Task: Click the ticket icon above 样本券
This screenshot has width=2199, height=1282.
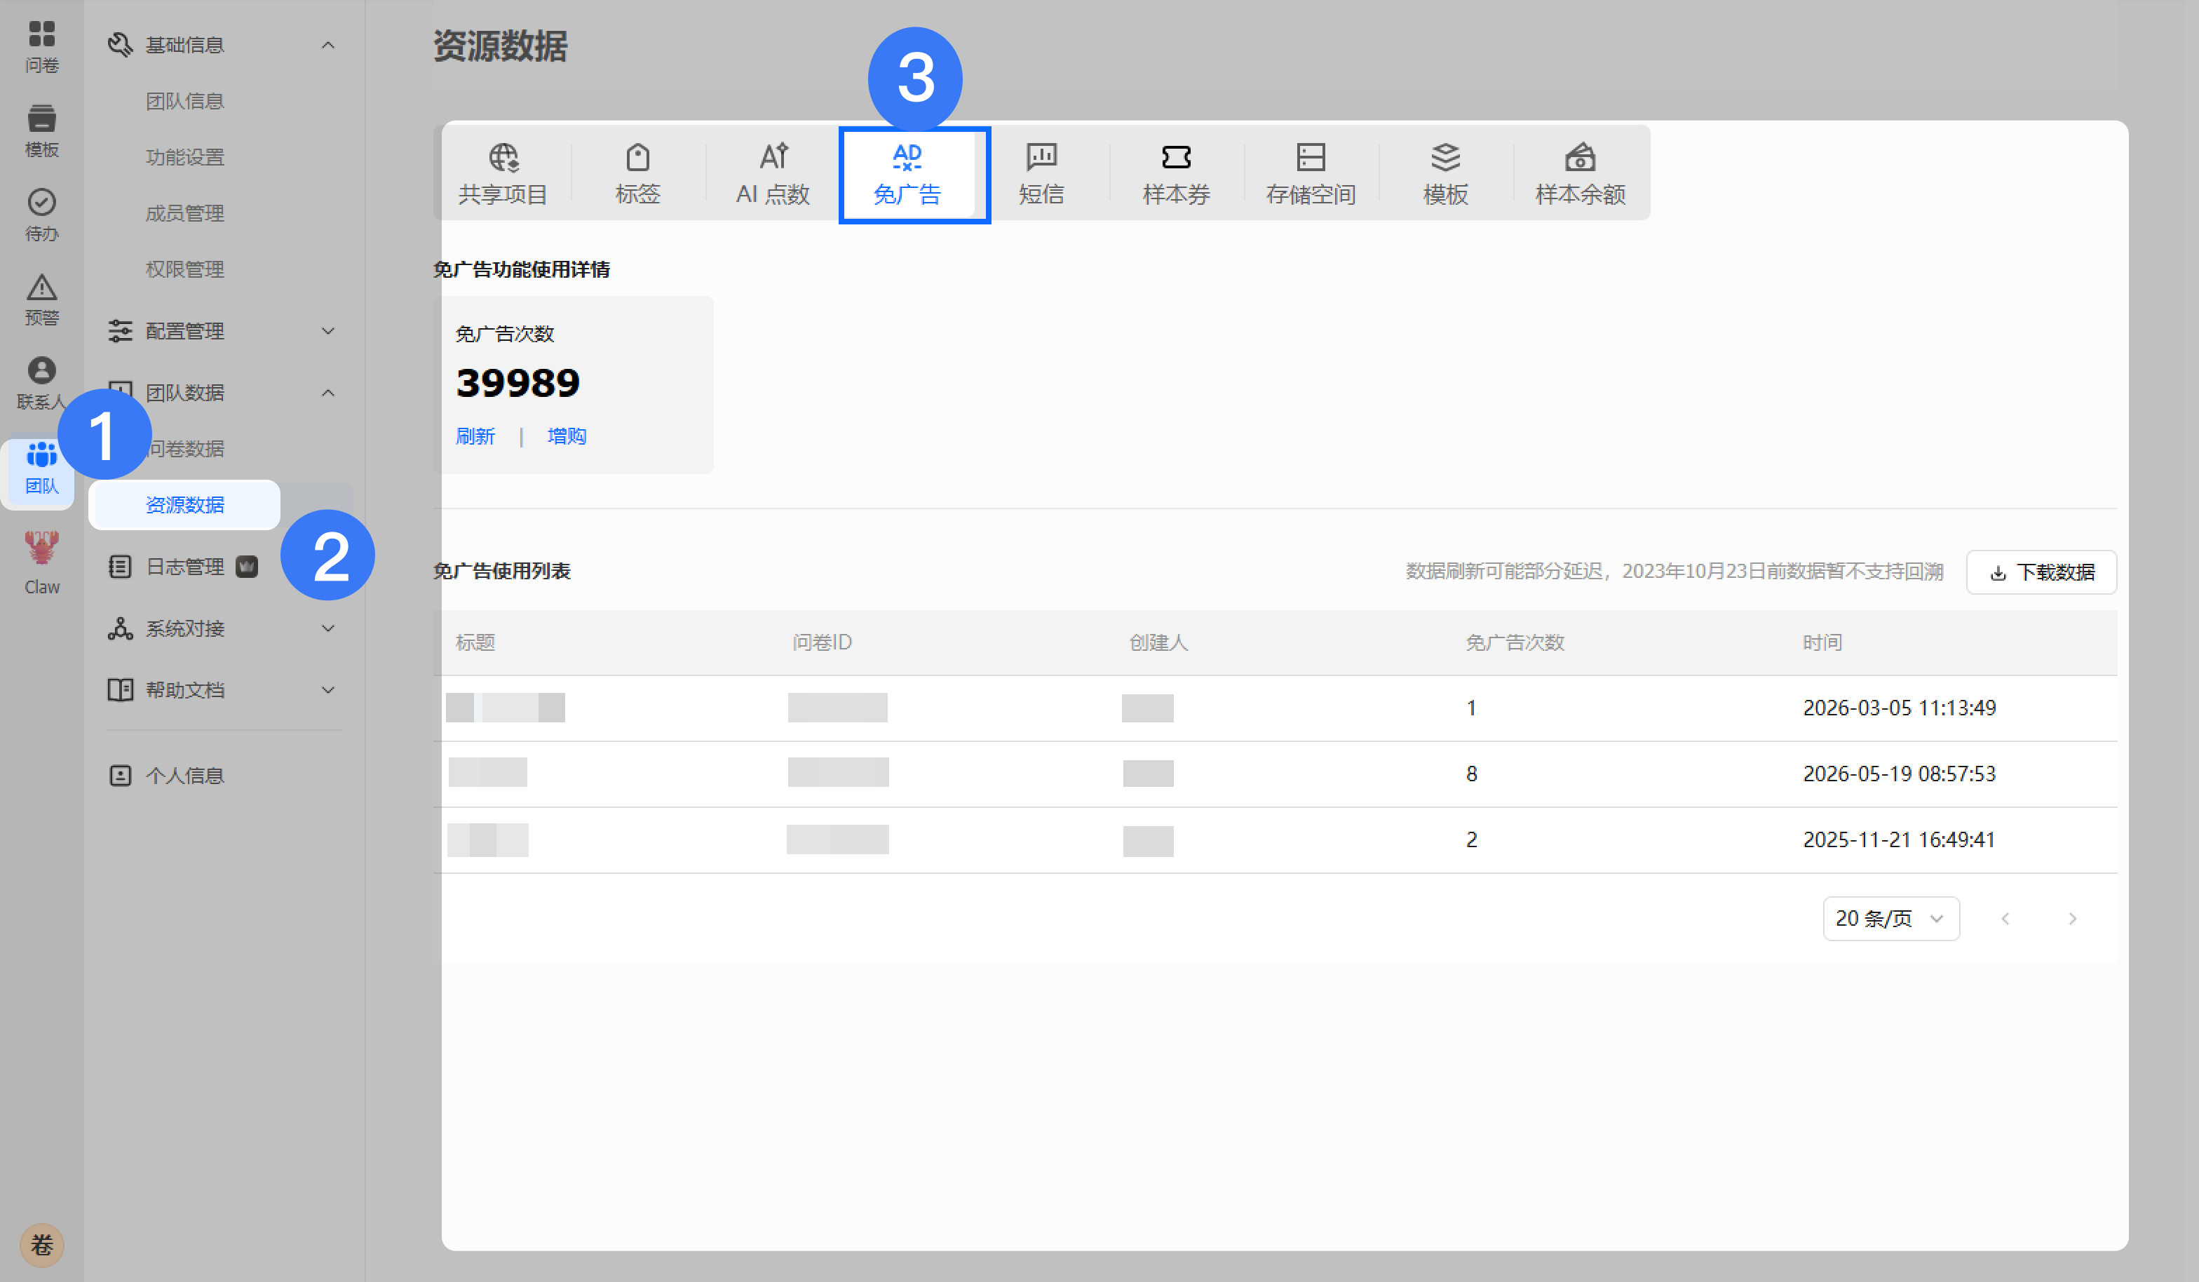Action: pyautogui.click(x=1177, y=157)
